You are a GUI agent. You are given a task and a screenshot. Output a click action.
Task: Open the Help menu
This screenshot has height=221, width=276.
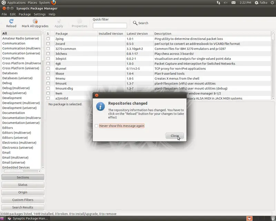[x=52, y=14]
